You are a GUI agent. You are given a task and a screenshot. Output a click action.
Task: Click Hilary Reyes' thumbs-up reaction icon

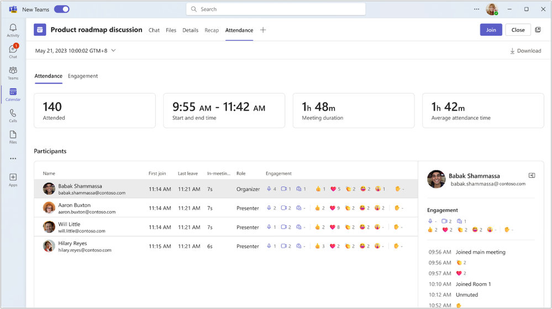[318, 246]
